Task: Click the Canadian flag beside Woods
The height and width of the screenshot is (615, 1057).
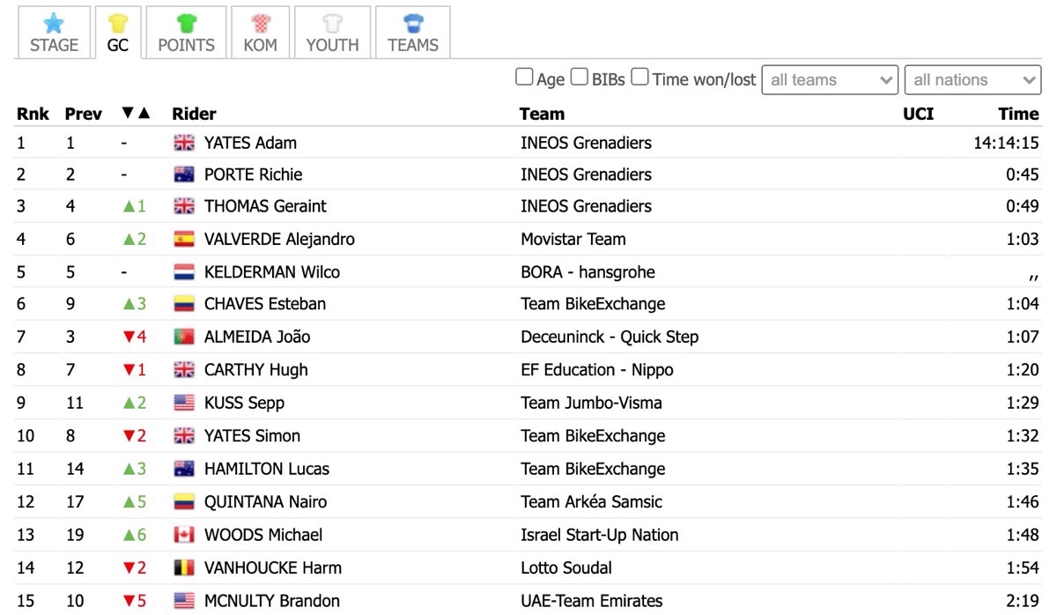Action: coord(184,535)
